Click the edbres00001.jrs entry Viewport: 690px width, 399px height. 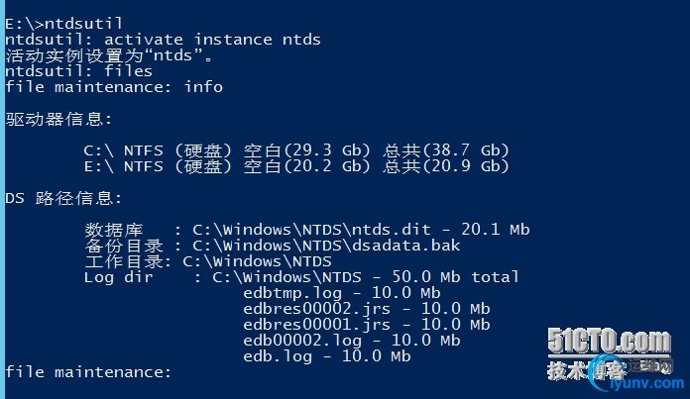point(366,325)
